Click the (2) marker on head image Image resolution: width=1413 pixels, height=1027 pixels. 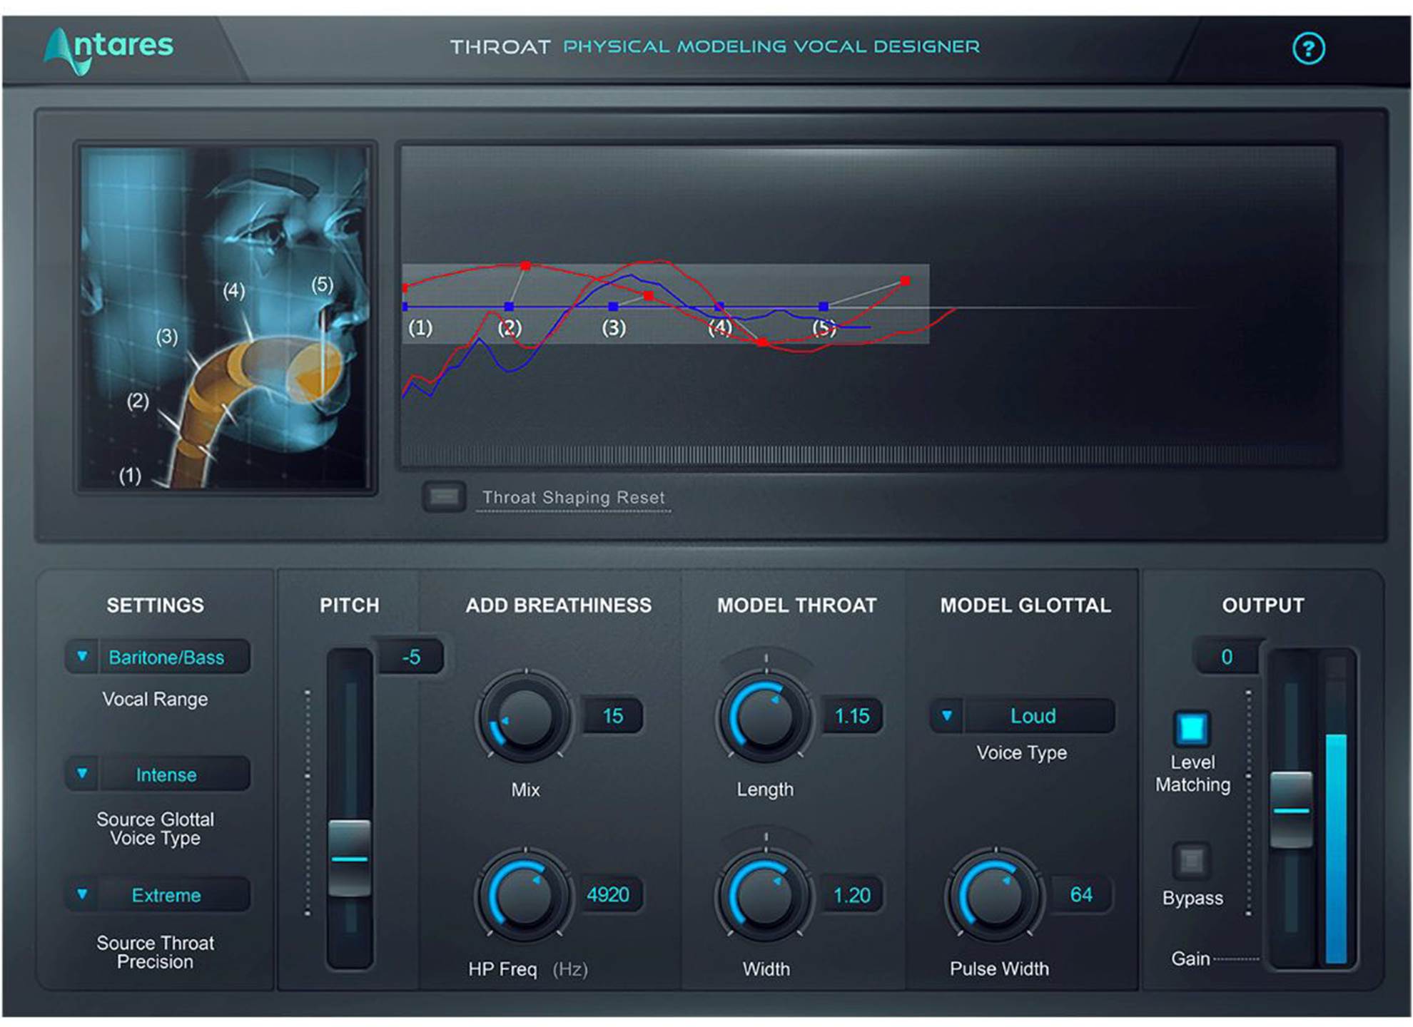pyautogui.click(x=138, y=400)
